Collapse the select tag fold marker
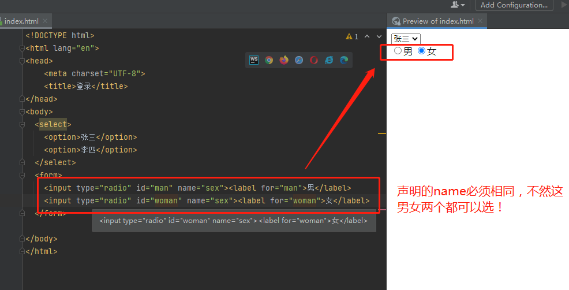Image resolution: width=569 pixels, height=290 pixels. (22, 124)
